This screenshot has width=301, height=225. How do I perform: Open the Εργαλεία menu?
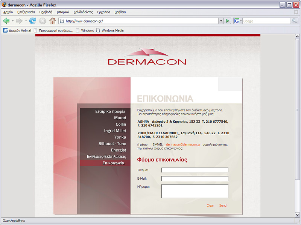pyautogui.click(x=104, y=12)
